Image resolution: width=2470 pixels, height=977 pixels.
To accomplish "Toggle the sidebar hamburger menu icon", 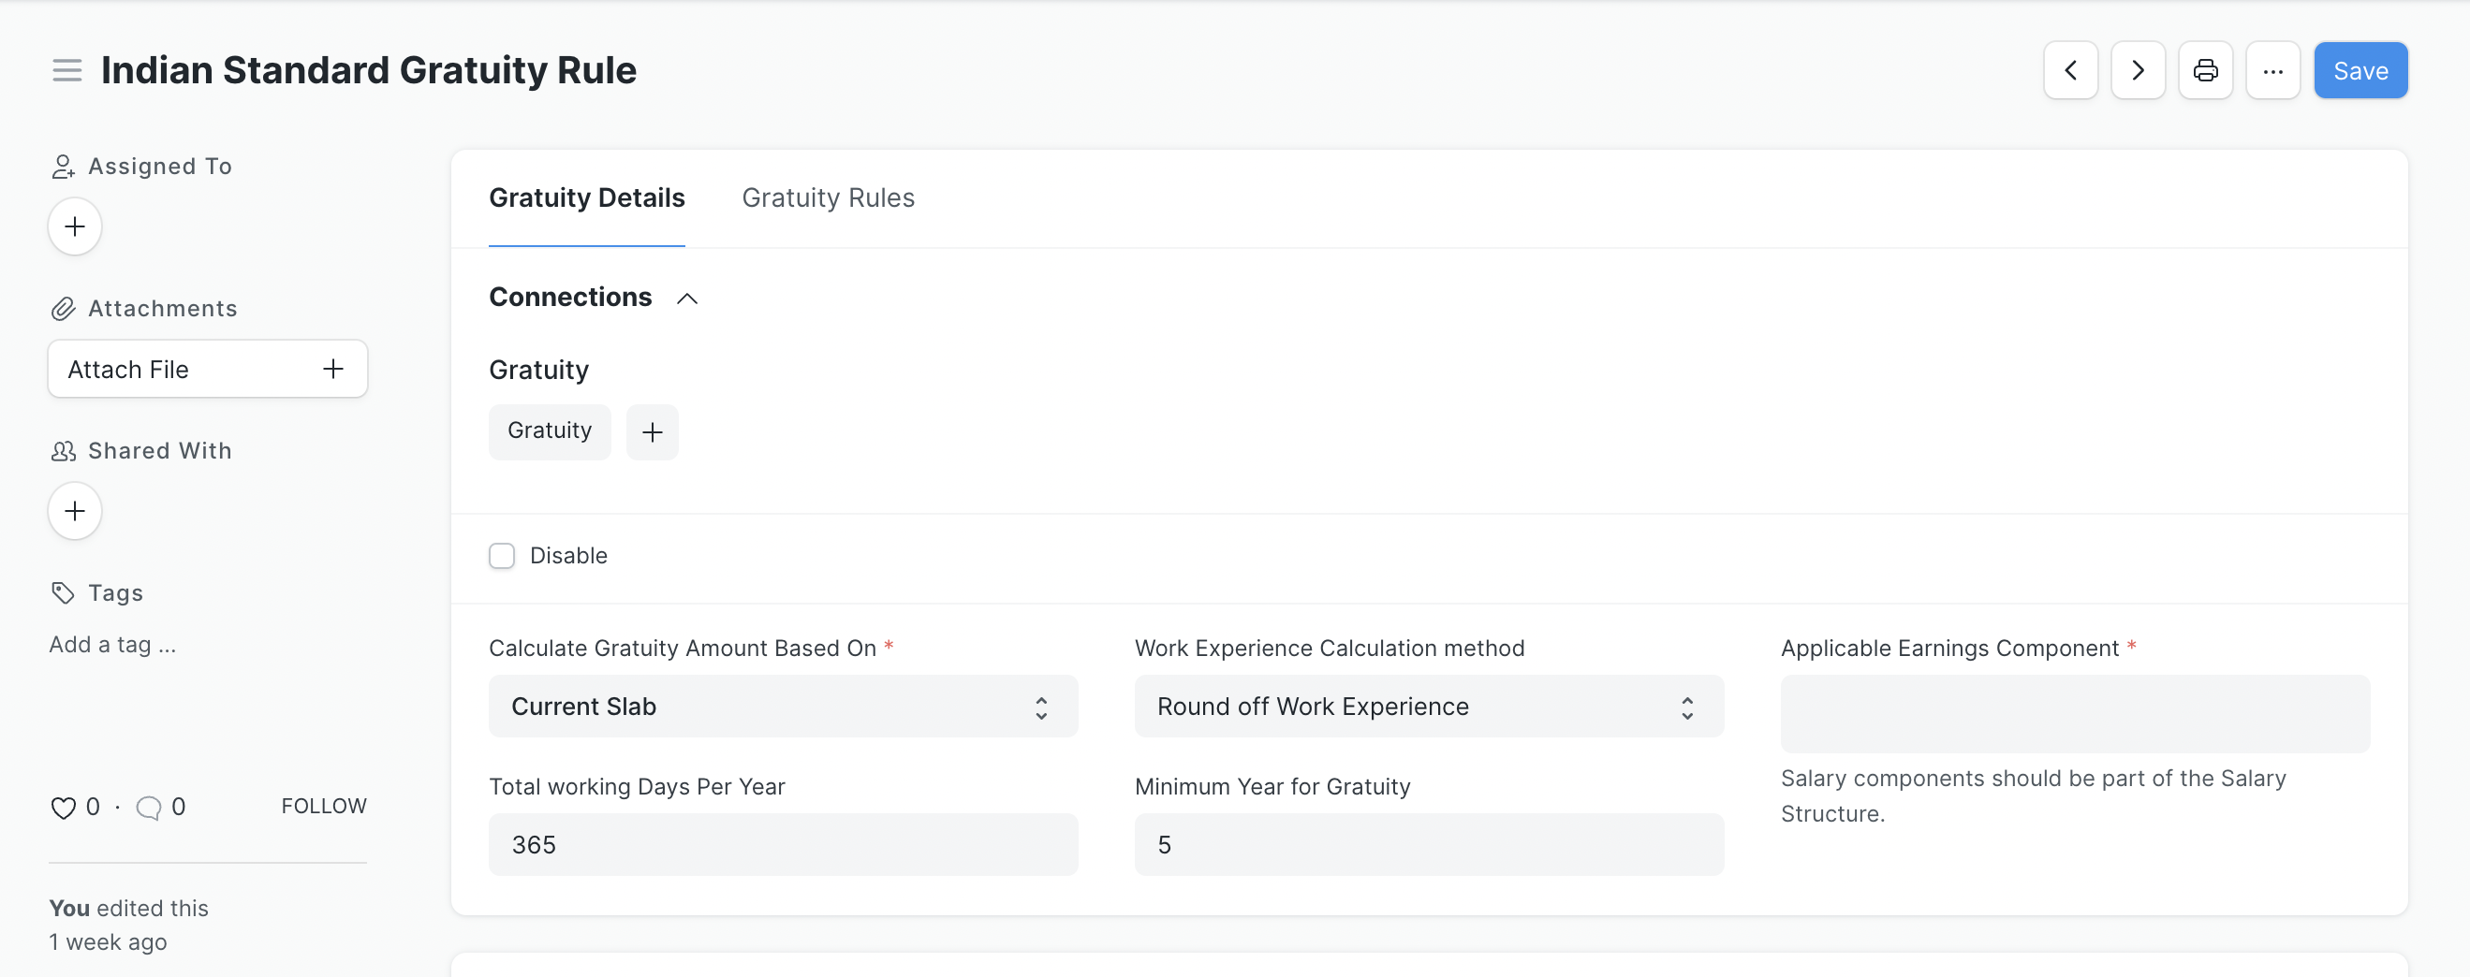I will [66, 70].
